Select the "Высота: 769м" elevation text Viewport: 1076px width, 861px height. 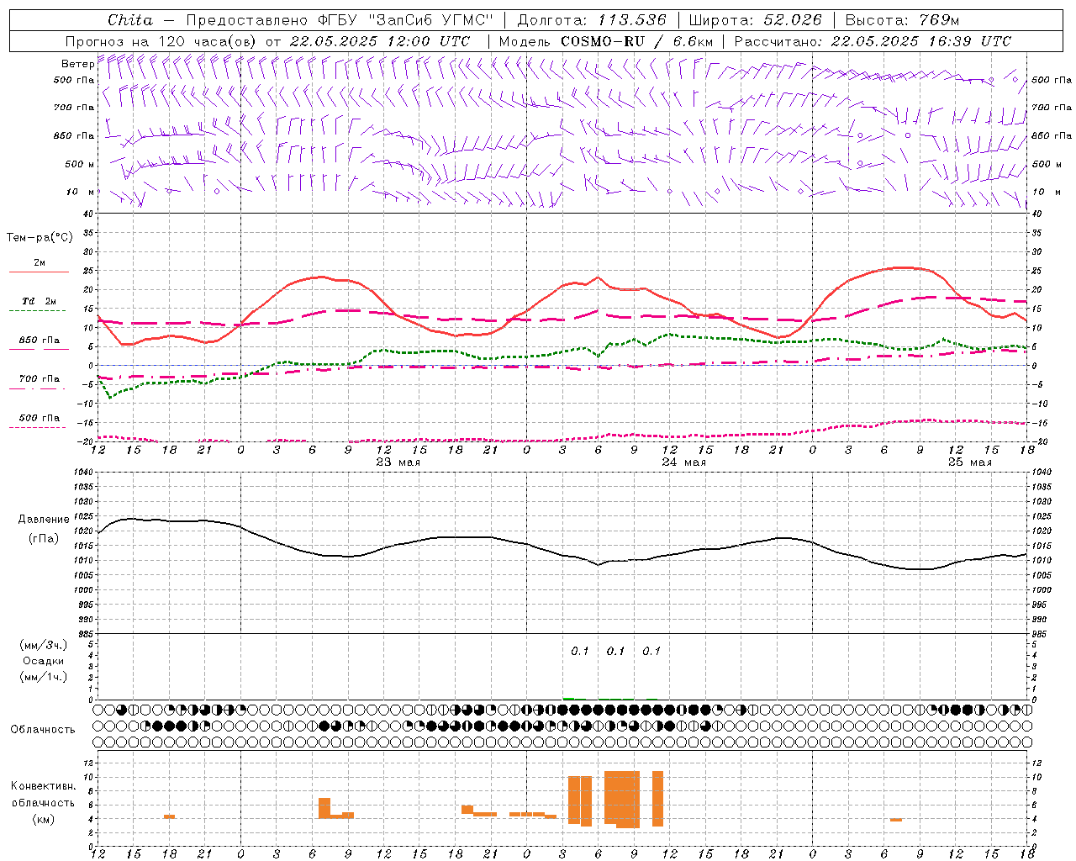[903, 20]
